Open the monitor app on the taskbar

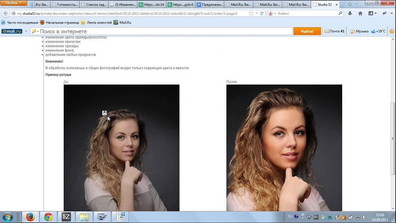coord(102,217)
